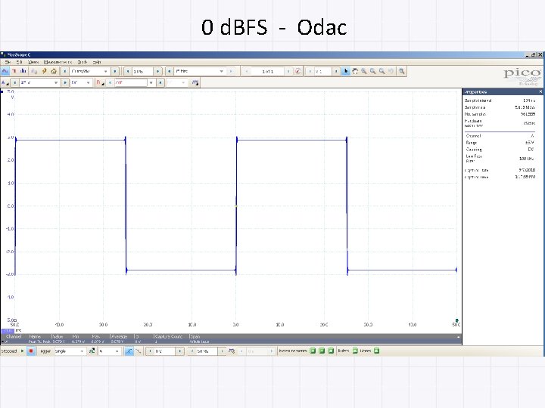Decrease Channel A range with left arrow

14,82
